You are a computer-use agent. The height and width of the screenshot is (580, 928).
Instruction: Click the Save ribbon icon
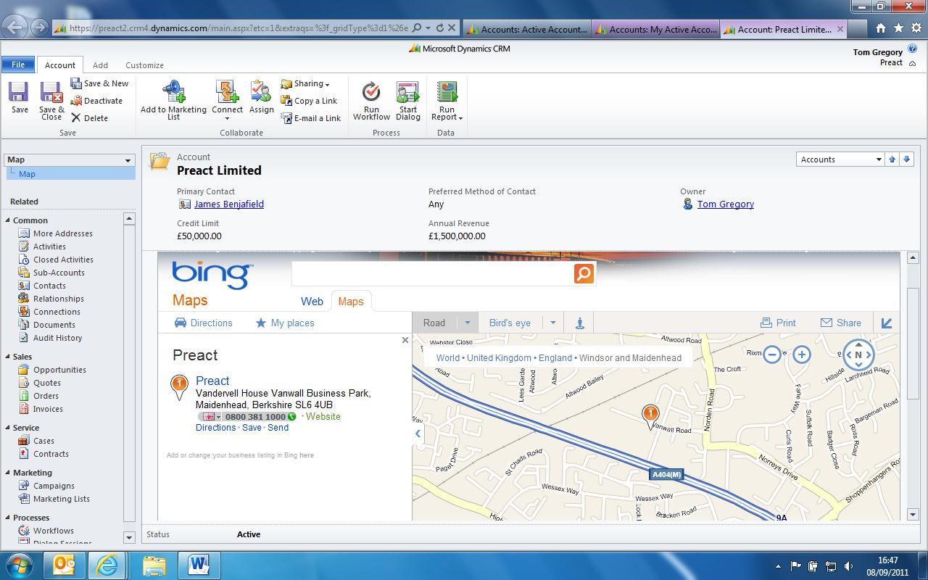(x=20, y=98)
